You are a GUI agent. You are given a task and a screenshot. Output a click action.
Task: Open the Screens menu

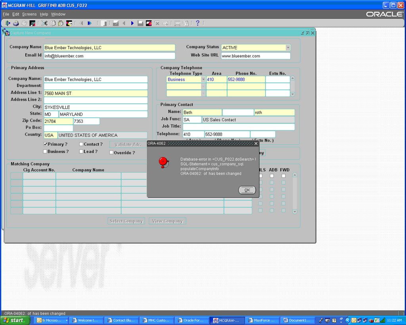[x=29, y=14]
